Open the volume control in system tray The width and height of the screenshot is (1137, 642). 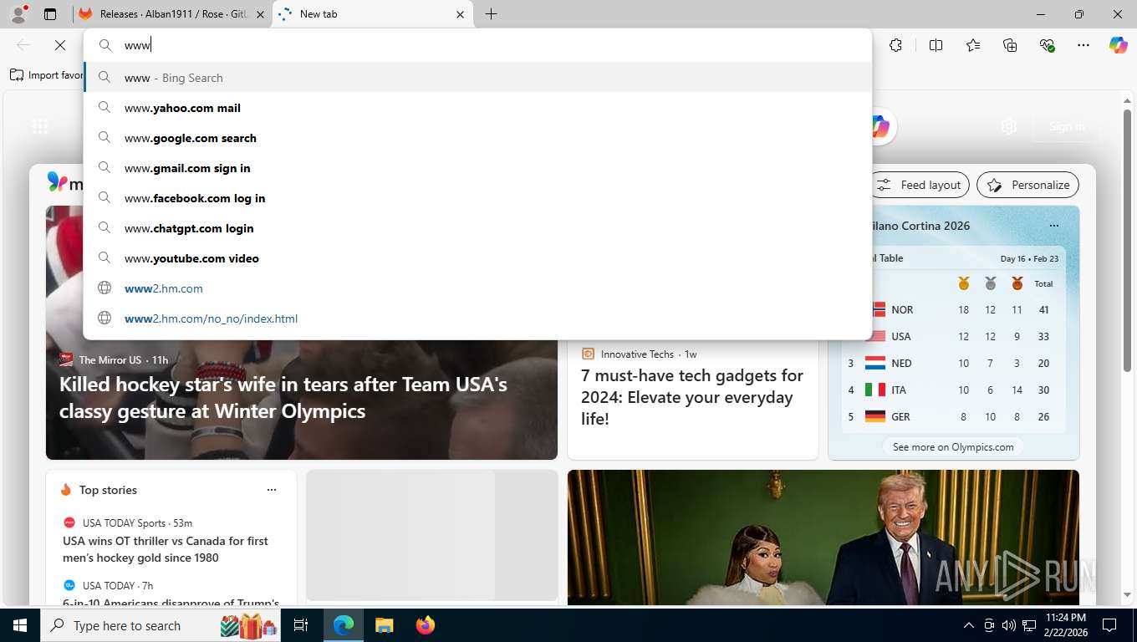[x=1008, y=625]
